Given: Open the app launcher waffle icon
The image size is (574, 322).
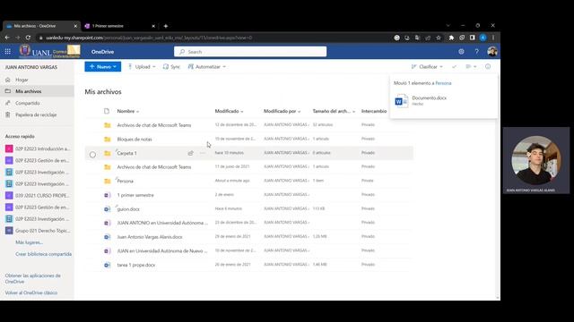Looking at the screenshot, I should [8, 52].
